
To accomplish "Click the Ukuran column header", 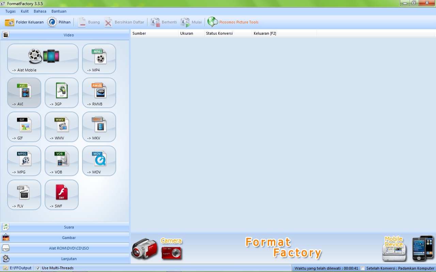I will (x=191, y=33).
